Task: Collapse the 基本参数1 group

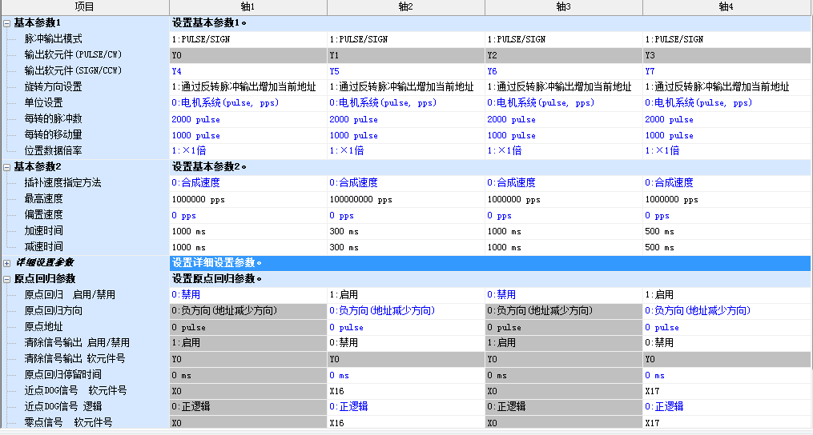Action: (x=7, y=23)
